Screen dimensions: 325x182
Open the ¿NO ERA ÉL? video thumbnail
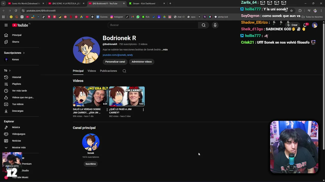pyautogui.click(x=91, y=96)
